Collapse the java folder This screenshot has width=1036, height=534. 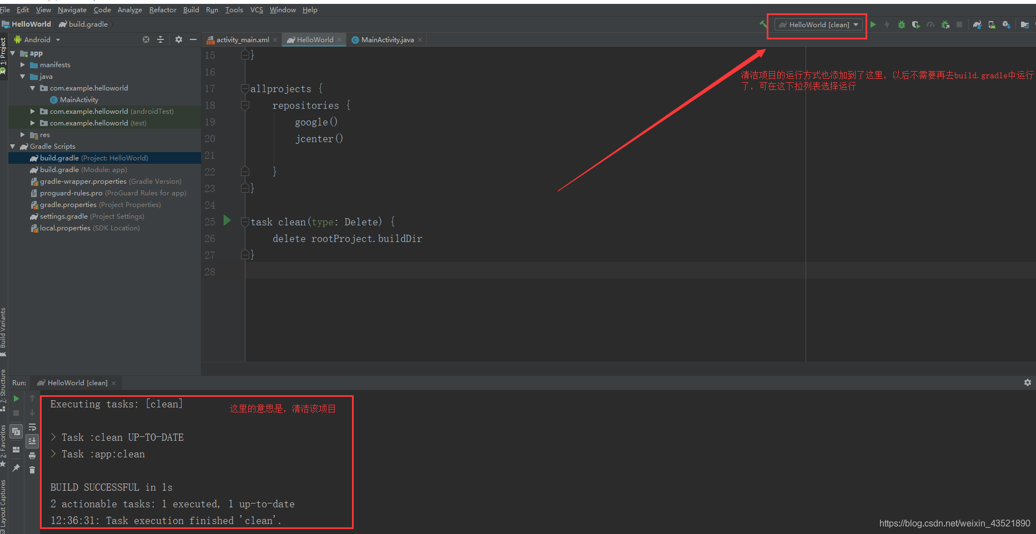23,77
